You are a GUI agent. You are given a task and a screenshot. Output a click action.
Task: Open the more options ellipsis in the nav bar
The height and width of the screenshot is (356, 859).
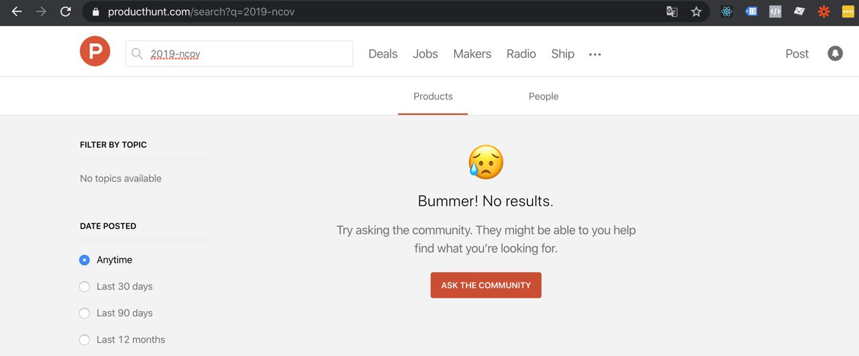[595, 54]
